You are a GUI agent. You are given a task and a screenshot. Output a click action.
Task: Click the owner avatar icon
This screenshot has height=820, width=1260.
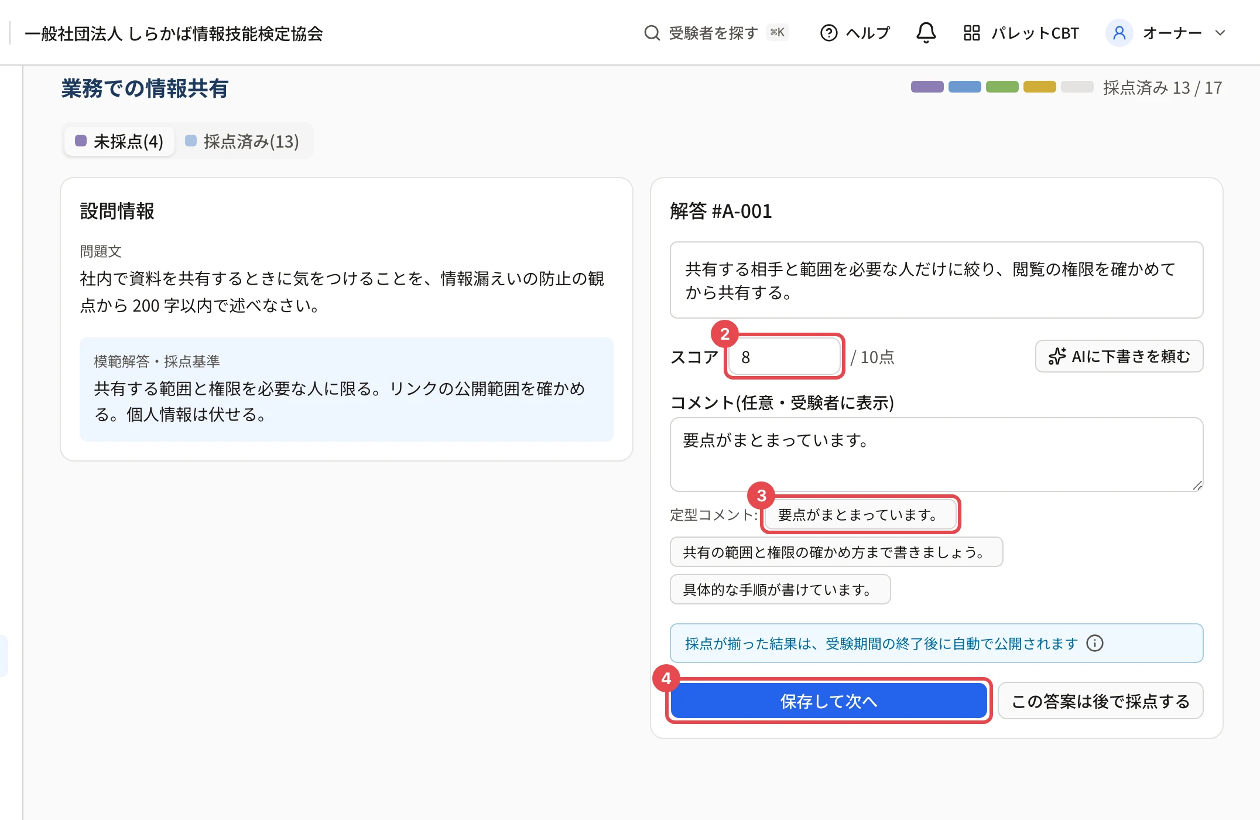(1119, 33)
